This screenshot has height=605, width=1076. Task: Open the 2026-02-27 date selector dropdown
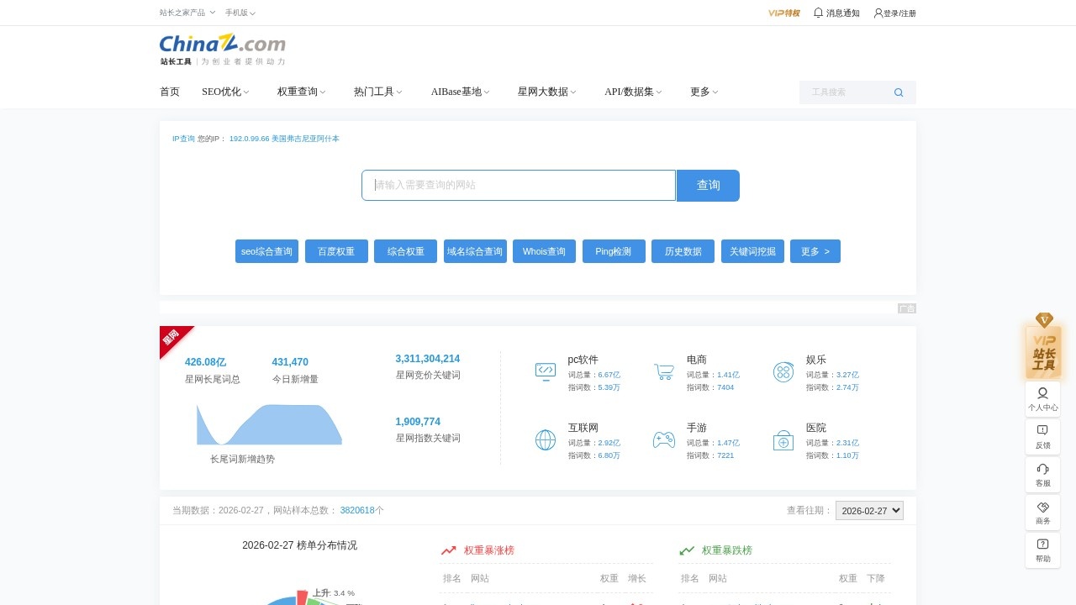click(869, 510)
